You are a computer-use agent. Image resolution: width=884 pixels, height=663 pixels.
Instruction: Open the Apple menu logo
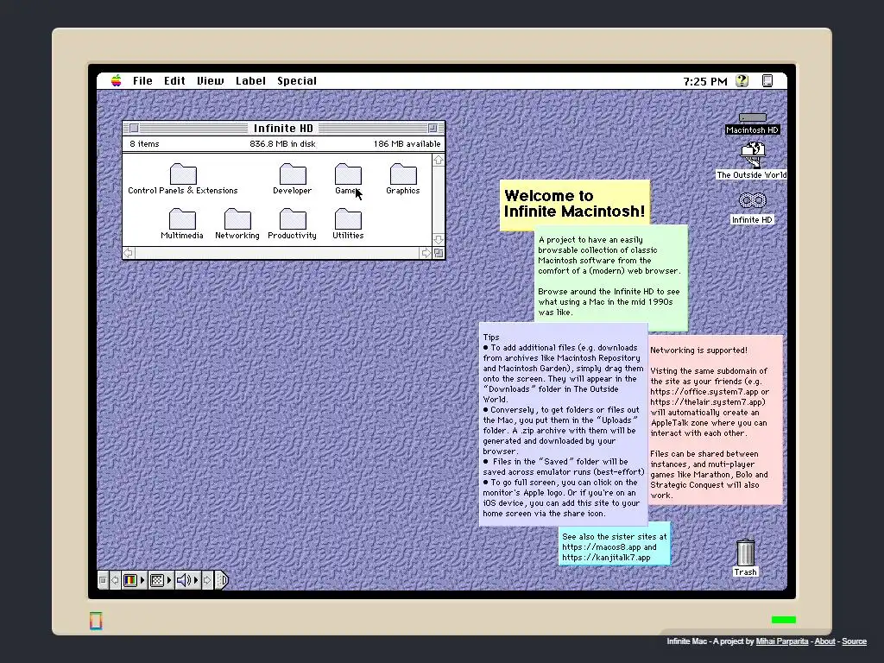pyautogui.click(x=117, y=80)
